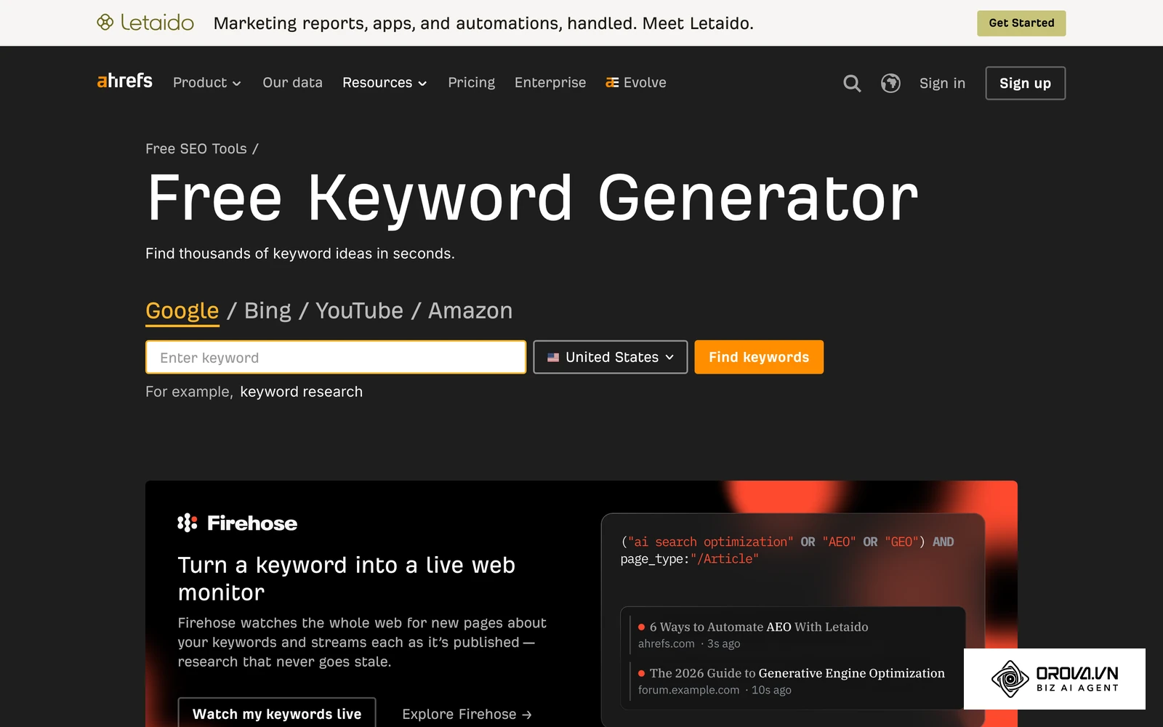1163x727 pixels.
Task: Switch to the Bing tab
Action: coord(267,310)
